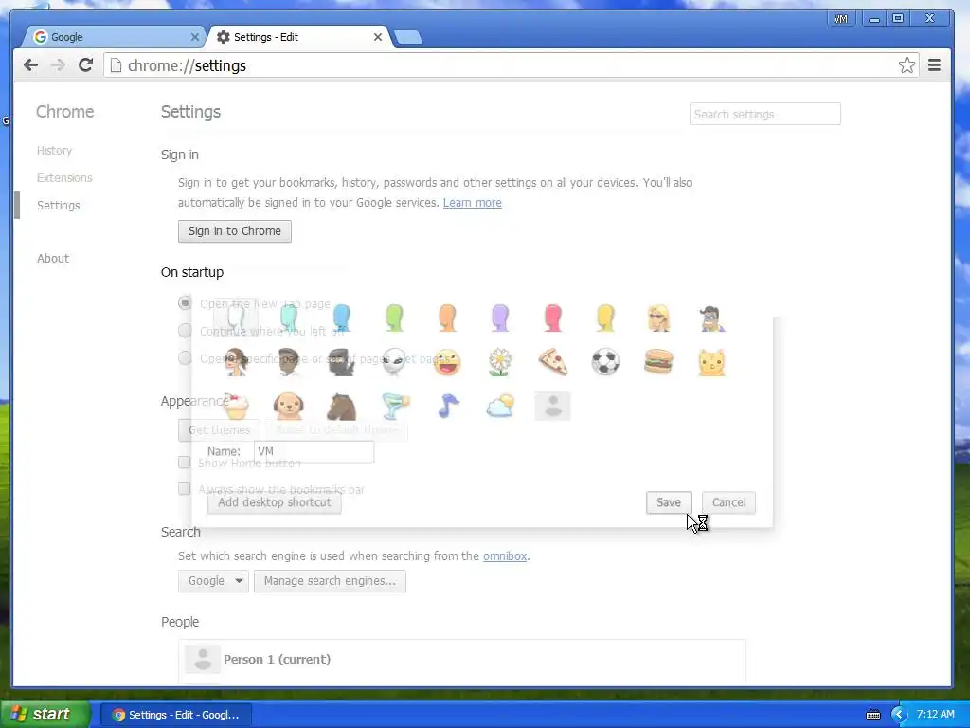Choose the green silhouette avatar
The height and width of the screenshot is (728, 970).
coord(394,318)
